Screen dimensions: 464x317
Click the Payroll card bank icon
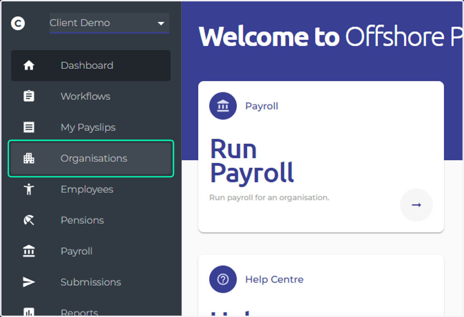coord(223,106)
